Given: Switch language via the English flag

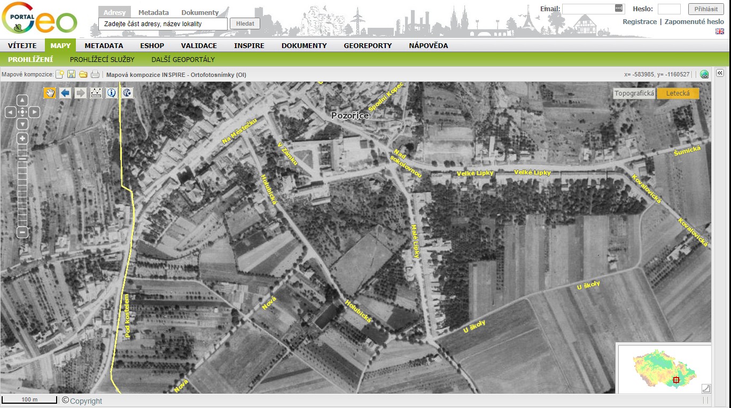Looking at the screenshot, I should pos(720,32).
